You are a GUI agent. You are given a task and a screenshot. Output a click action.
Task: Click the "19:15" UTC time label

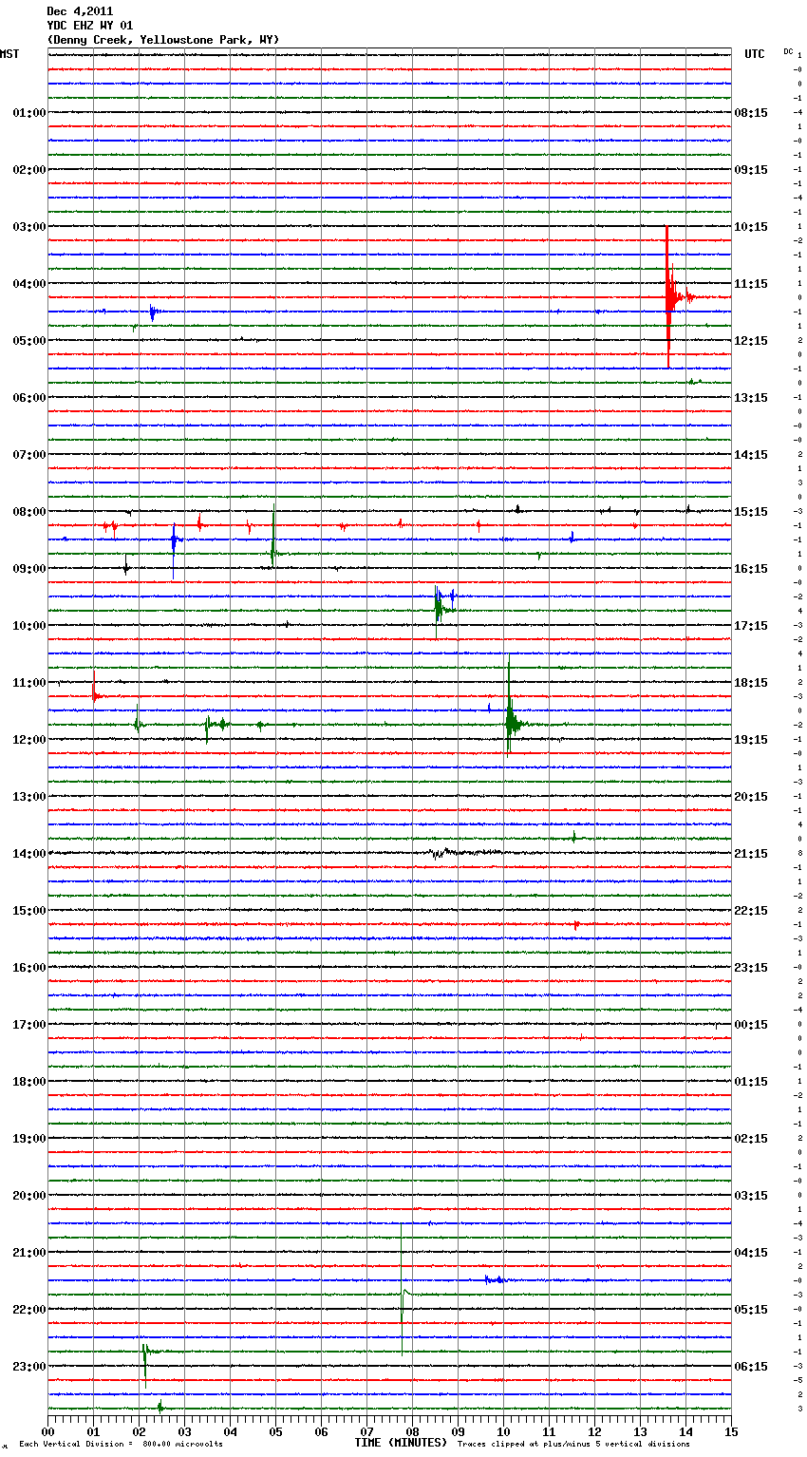click(751, 740)
